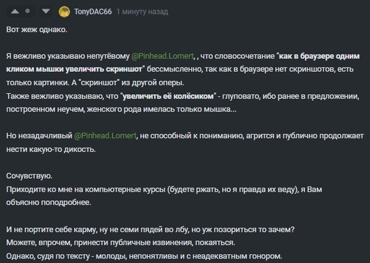Click text 'только картинки. А "скриншот" из другой оперы'

point(95,83)
